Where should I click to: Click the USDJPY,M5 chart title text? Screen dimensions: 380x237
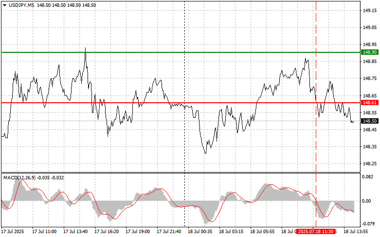21,5
